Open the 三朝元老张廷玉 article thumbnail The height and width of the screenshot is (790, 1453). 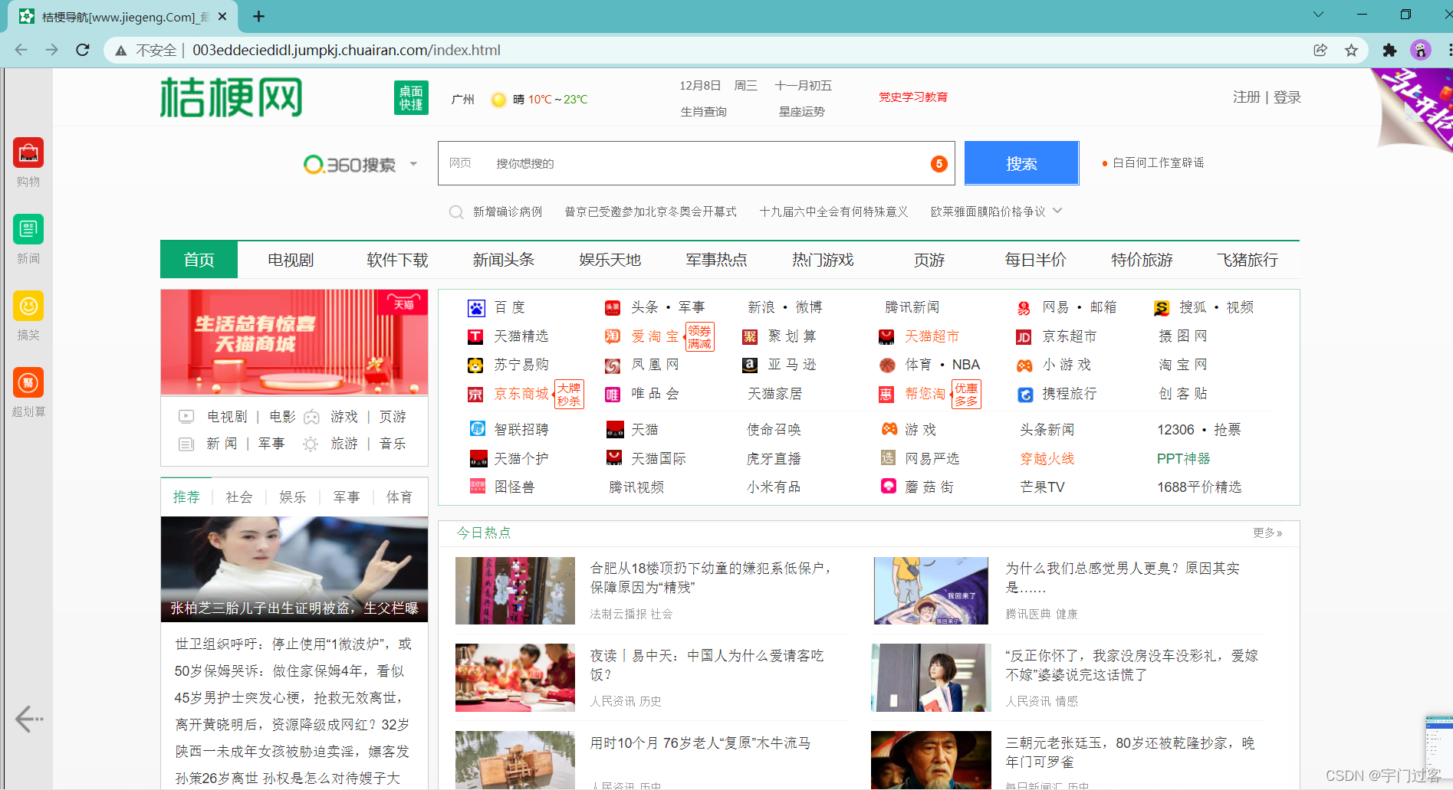point(931,759)
